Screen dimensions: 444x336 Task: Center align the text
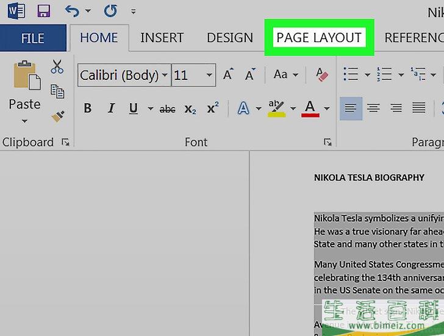pos(373,108)
